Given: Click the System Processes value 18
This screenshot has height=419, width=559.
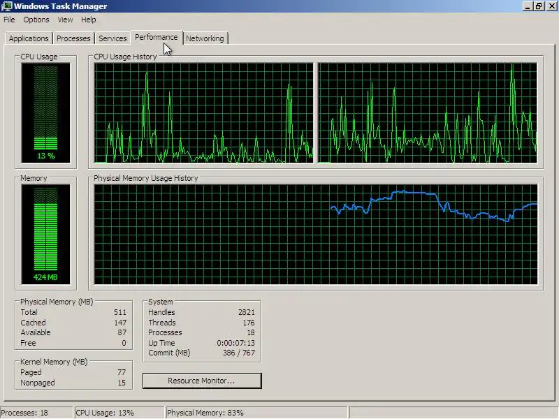Looking at the screenshot, I should (251, 333).
